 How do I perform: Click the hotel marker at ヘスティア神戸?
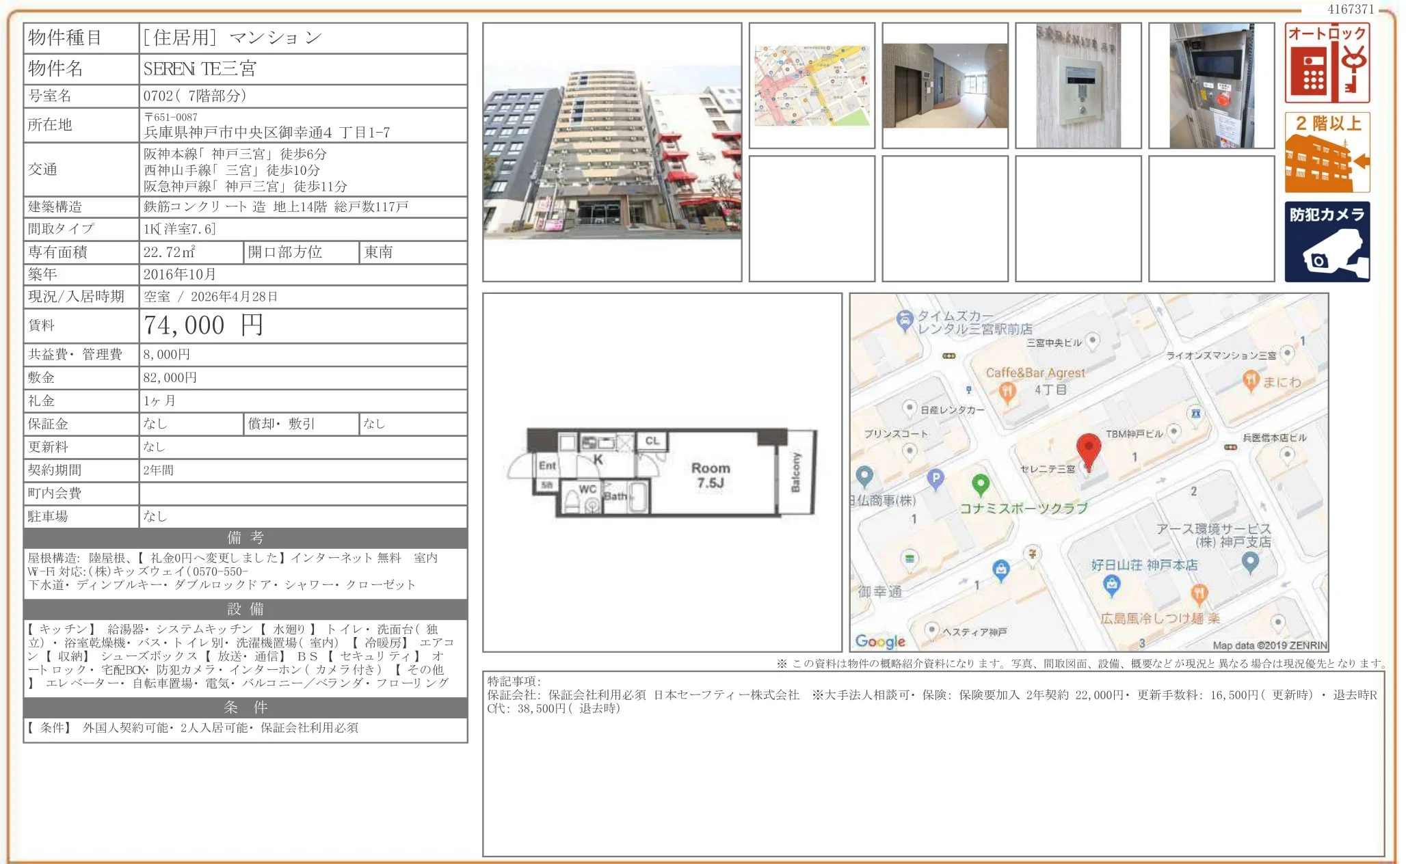click(931, 630)
